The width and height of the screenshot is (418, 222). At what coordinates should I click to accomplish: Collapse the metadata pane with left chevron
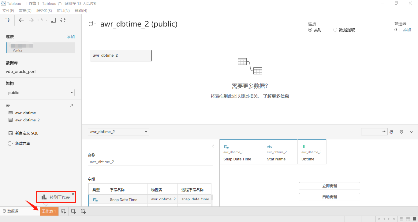tap(213, 146)
